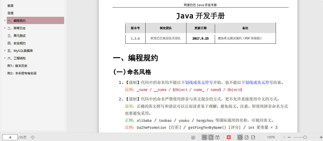Viewport: 323px width, 141px height.
Task: Open 附1：版本历史 bookmark
Action: coord(17,66)
